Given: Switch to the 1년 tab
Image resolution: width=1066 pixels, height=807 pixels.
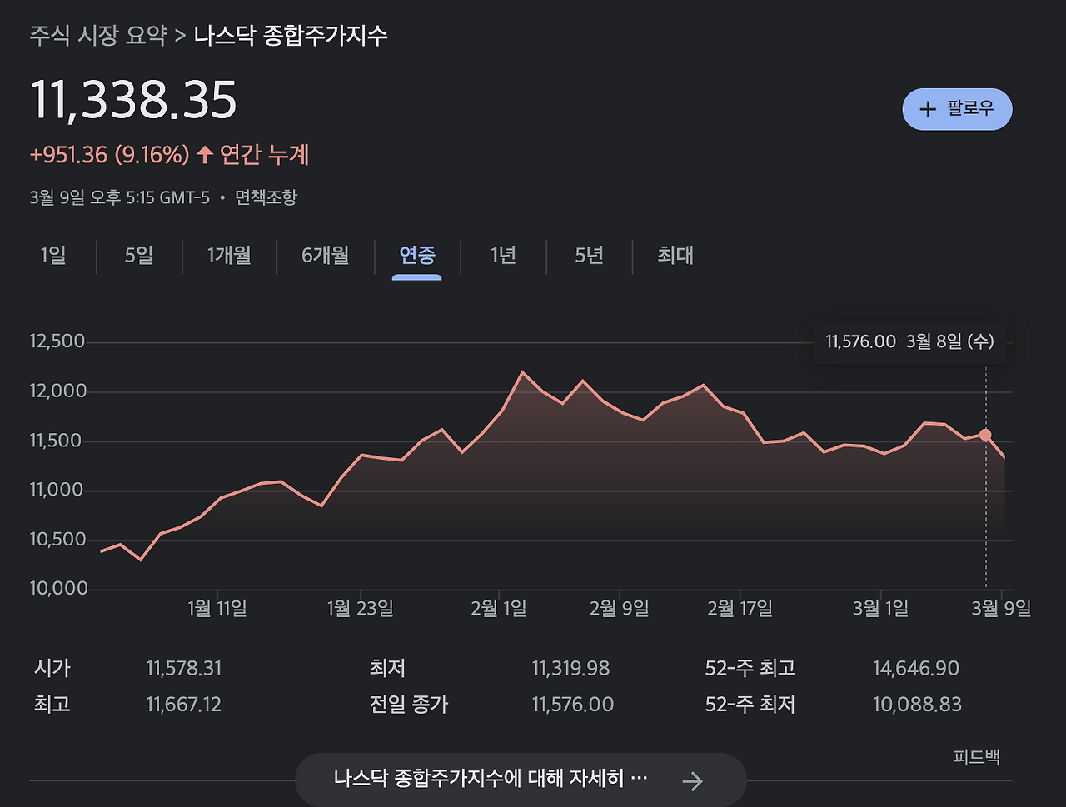Looking at the screenshot, I should (x=503, y=255).
